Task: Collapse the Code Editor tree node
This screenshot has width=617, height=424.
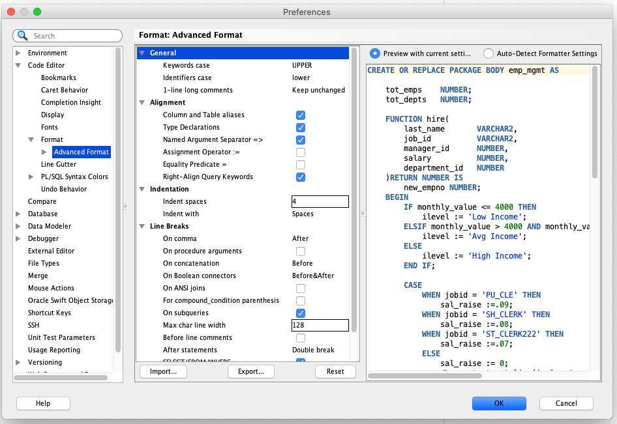Action: (x=18, y=65)
